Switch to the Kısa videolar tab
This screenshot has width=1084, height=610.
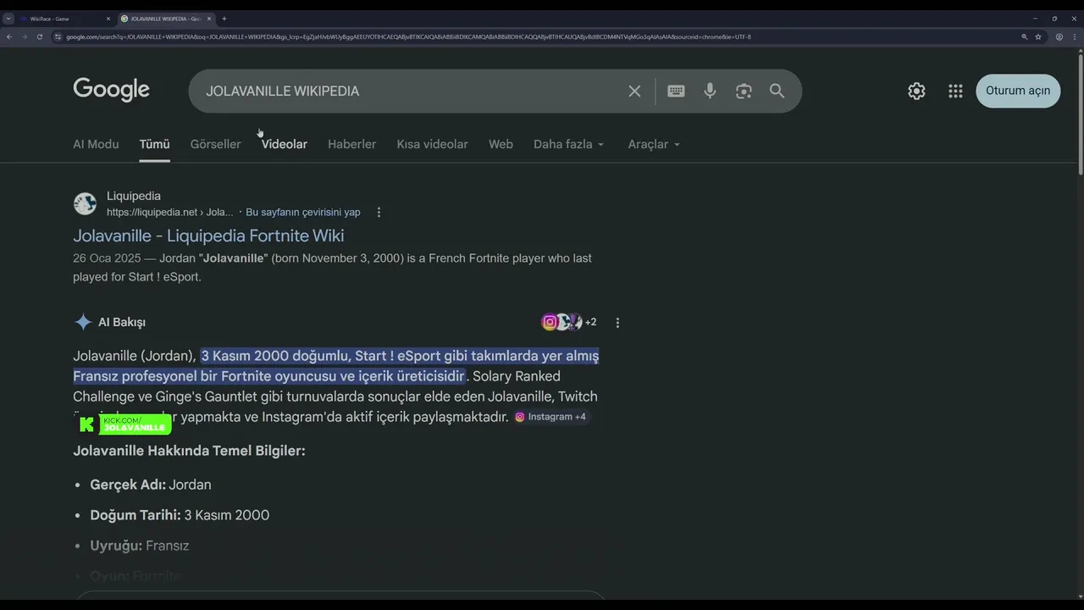tap(432, 144)
